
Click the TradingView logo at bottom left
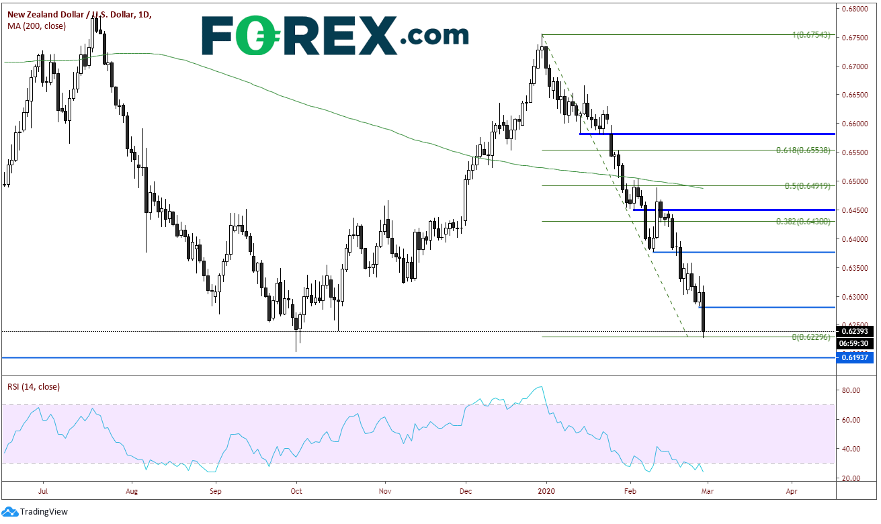click(x=36, y=511)
